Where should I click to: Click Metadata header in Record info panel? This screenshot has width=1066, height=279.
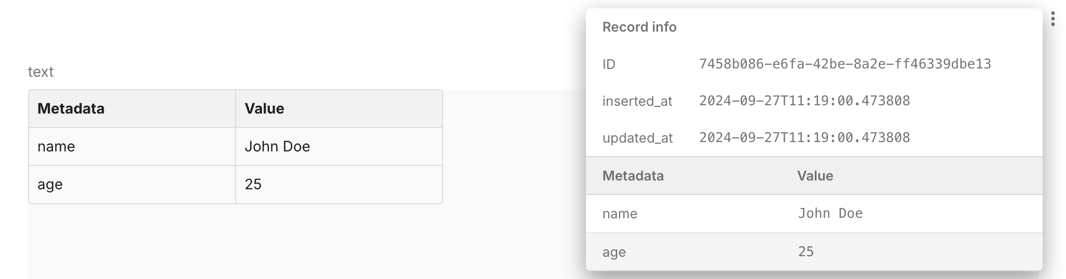click(633, 176)
